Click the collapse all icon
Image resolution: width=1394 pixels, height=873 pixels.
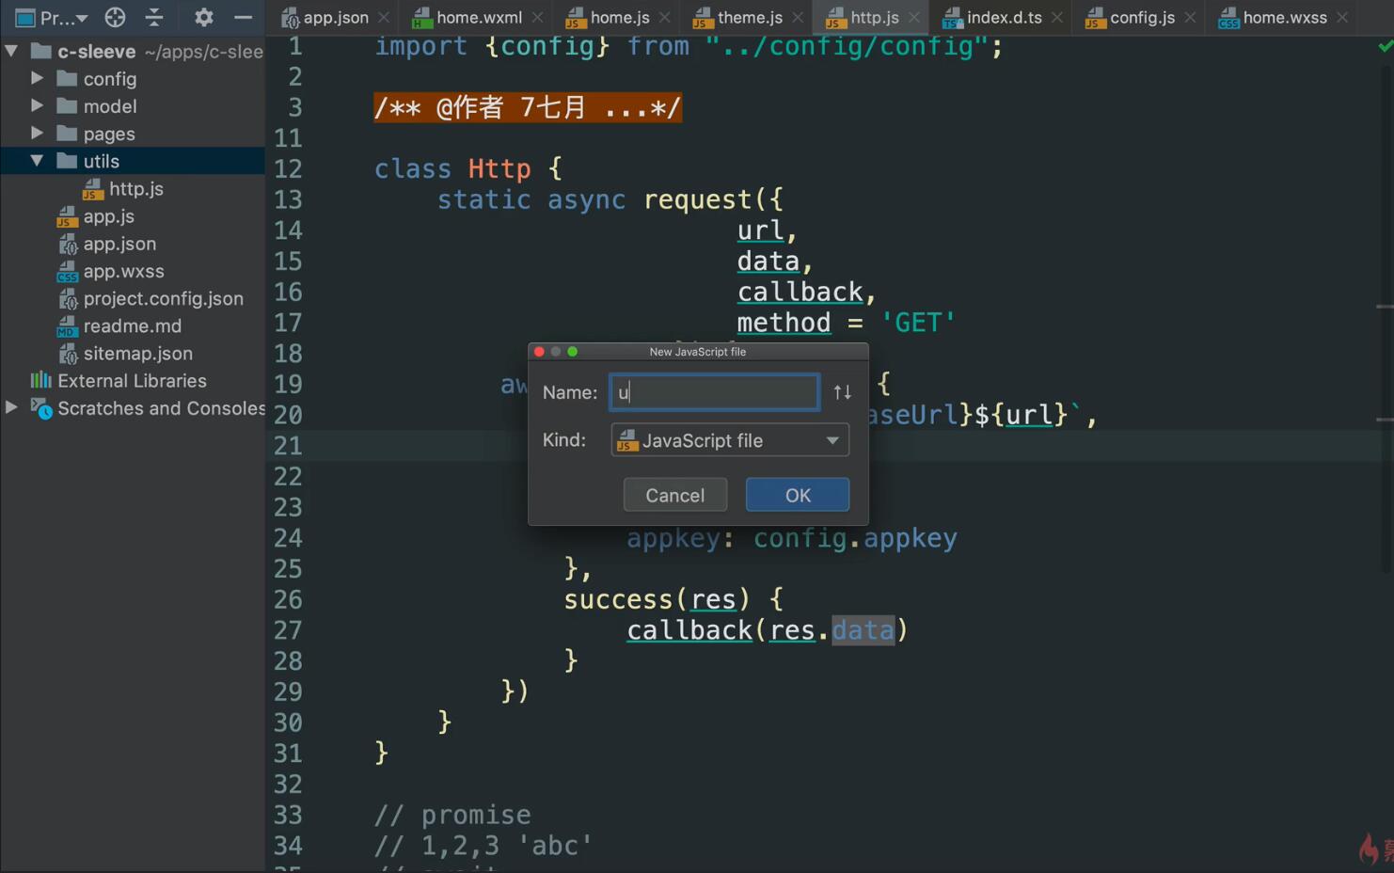tap(154, 17)
